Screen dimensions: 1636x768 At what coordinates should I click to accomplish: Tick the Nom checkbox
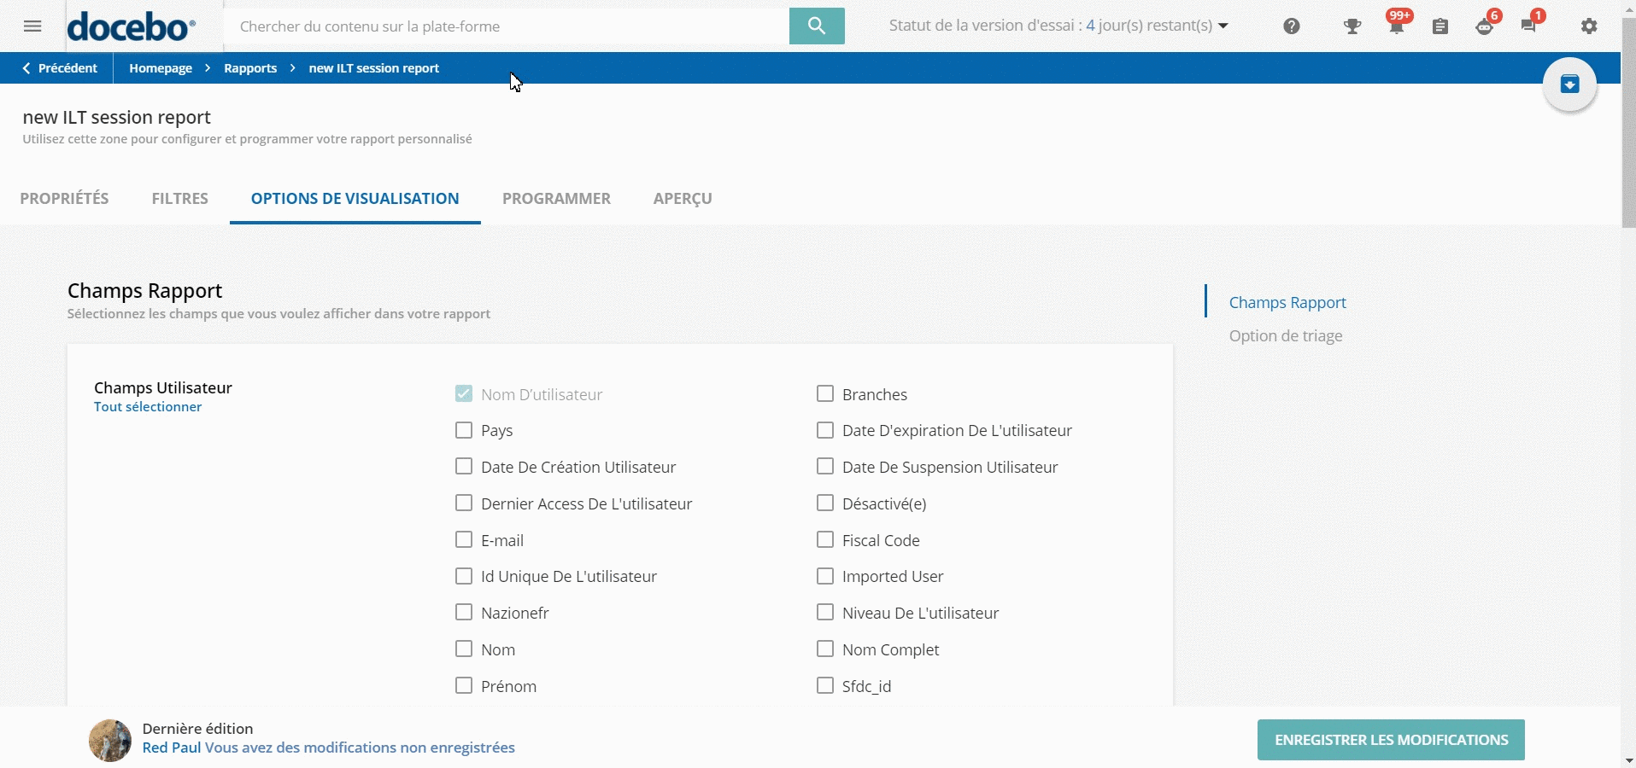[464, 649]
